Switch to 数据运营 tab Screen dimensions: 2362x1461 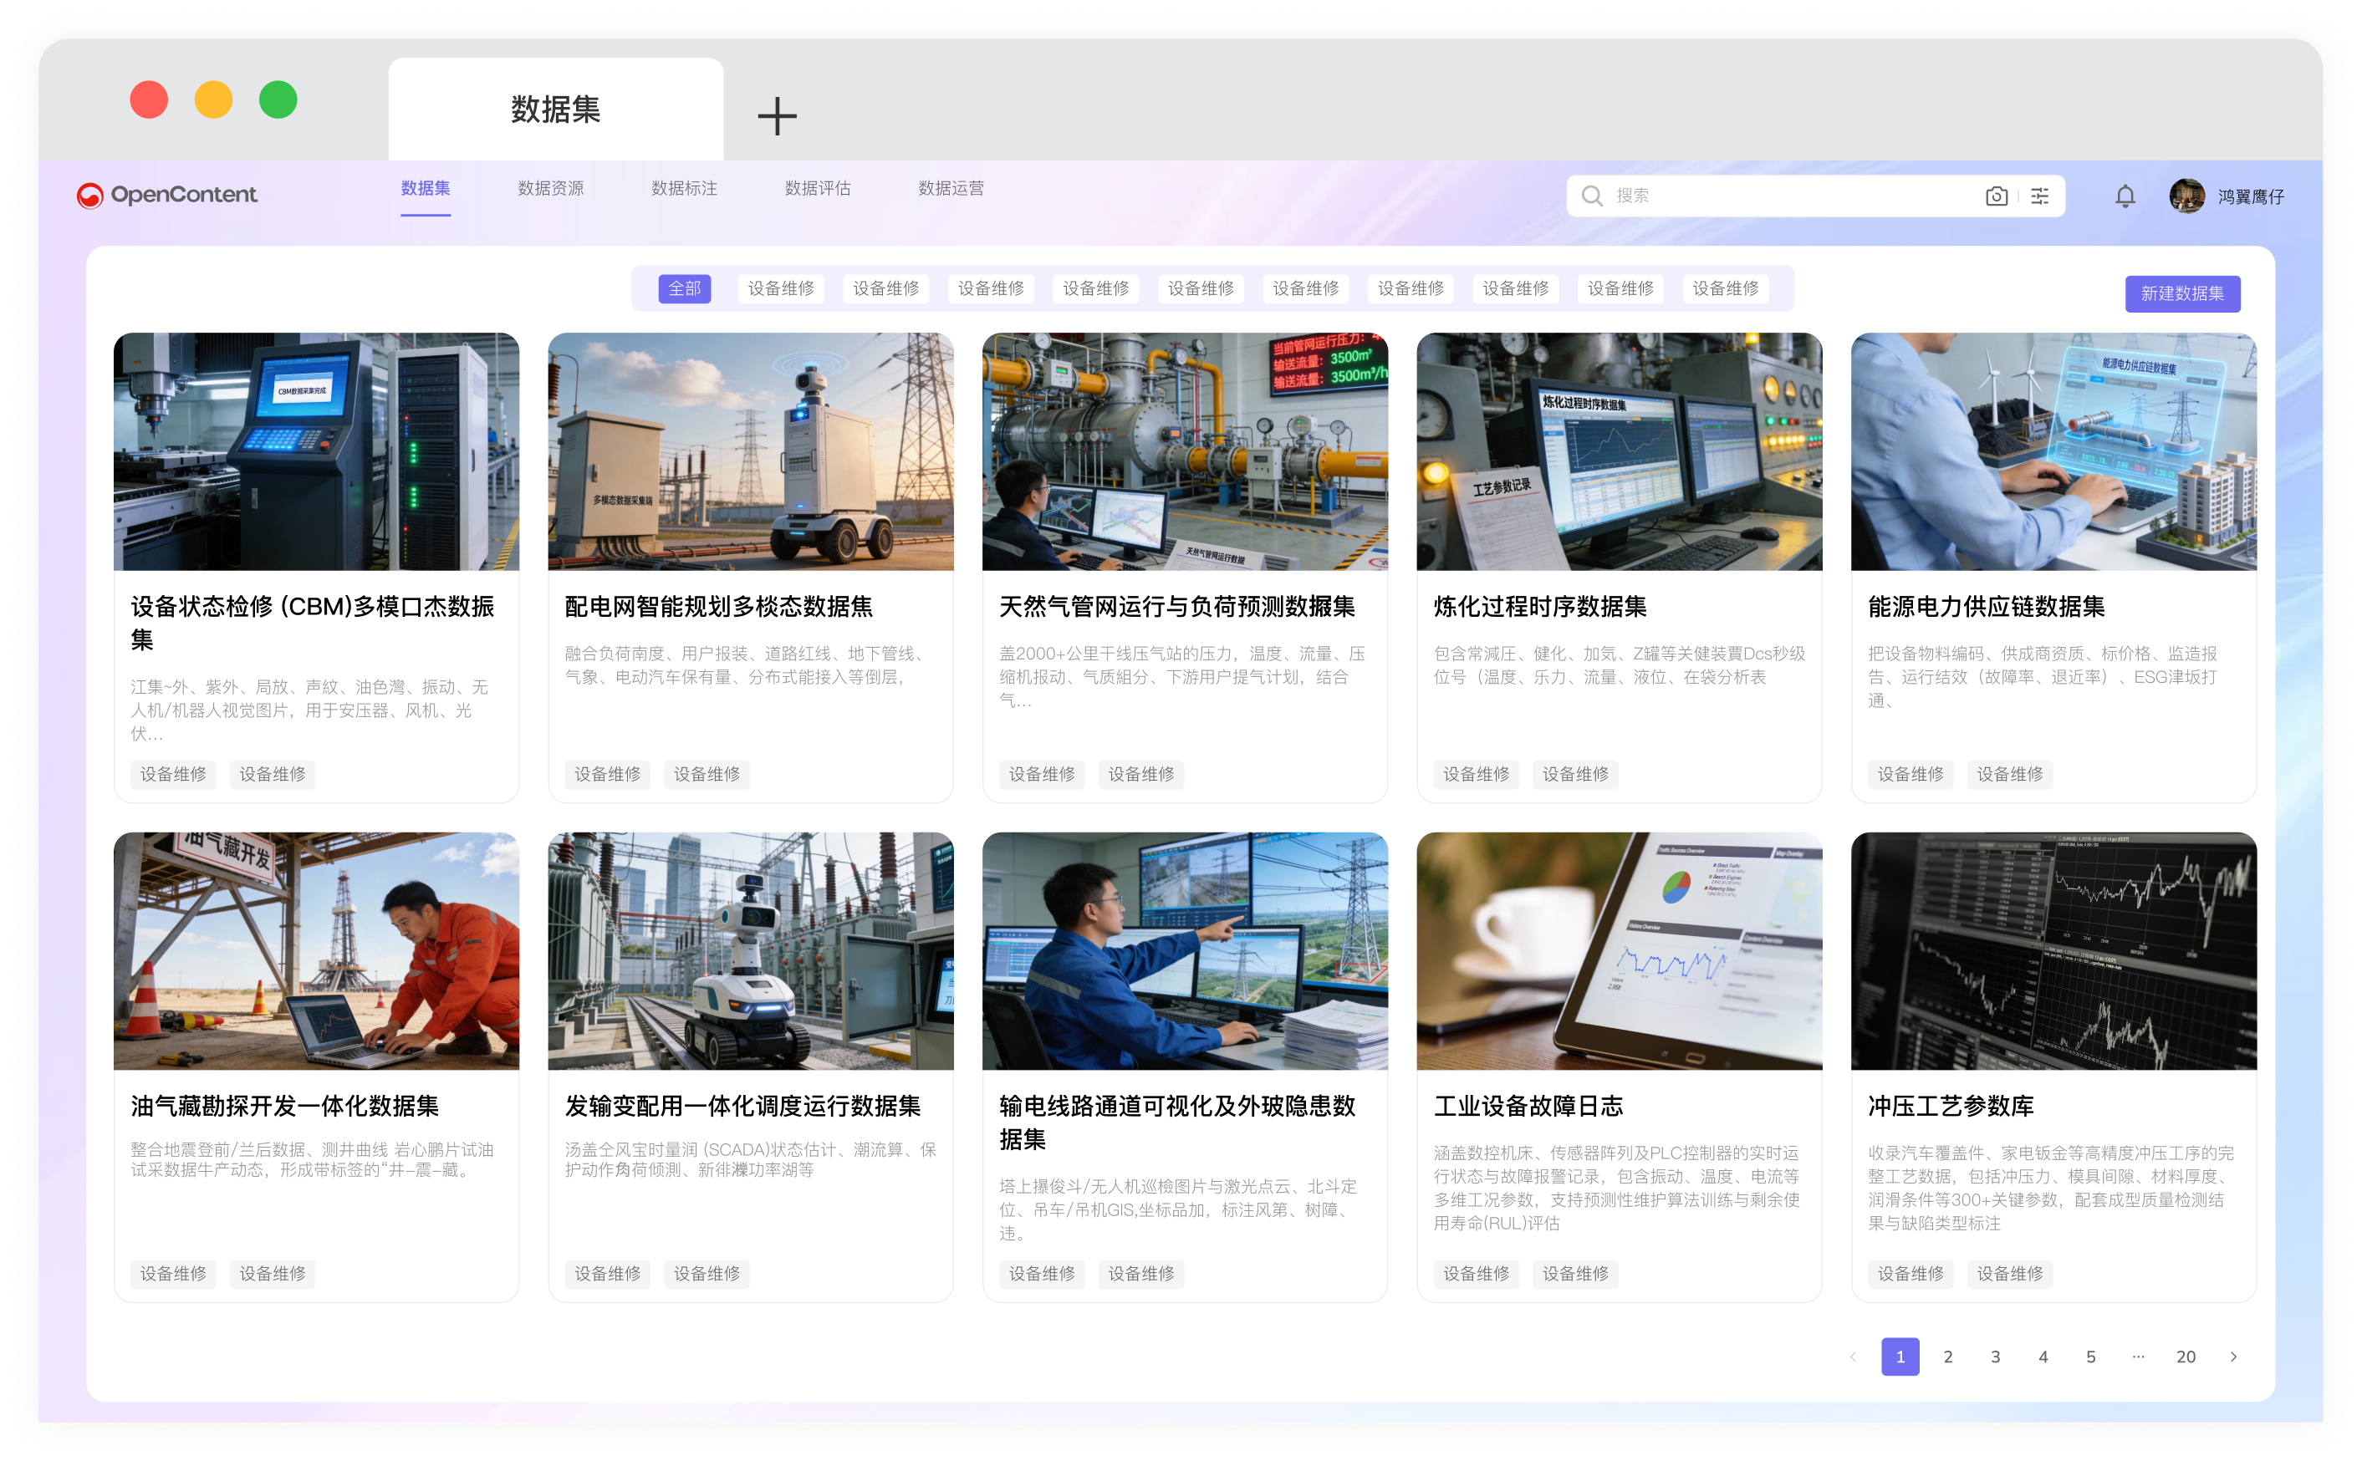coord(950,188)
